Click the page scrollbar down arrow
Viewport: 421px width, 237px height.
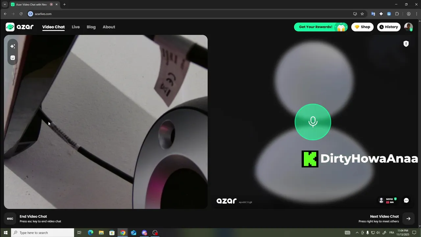point(419,226)
